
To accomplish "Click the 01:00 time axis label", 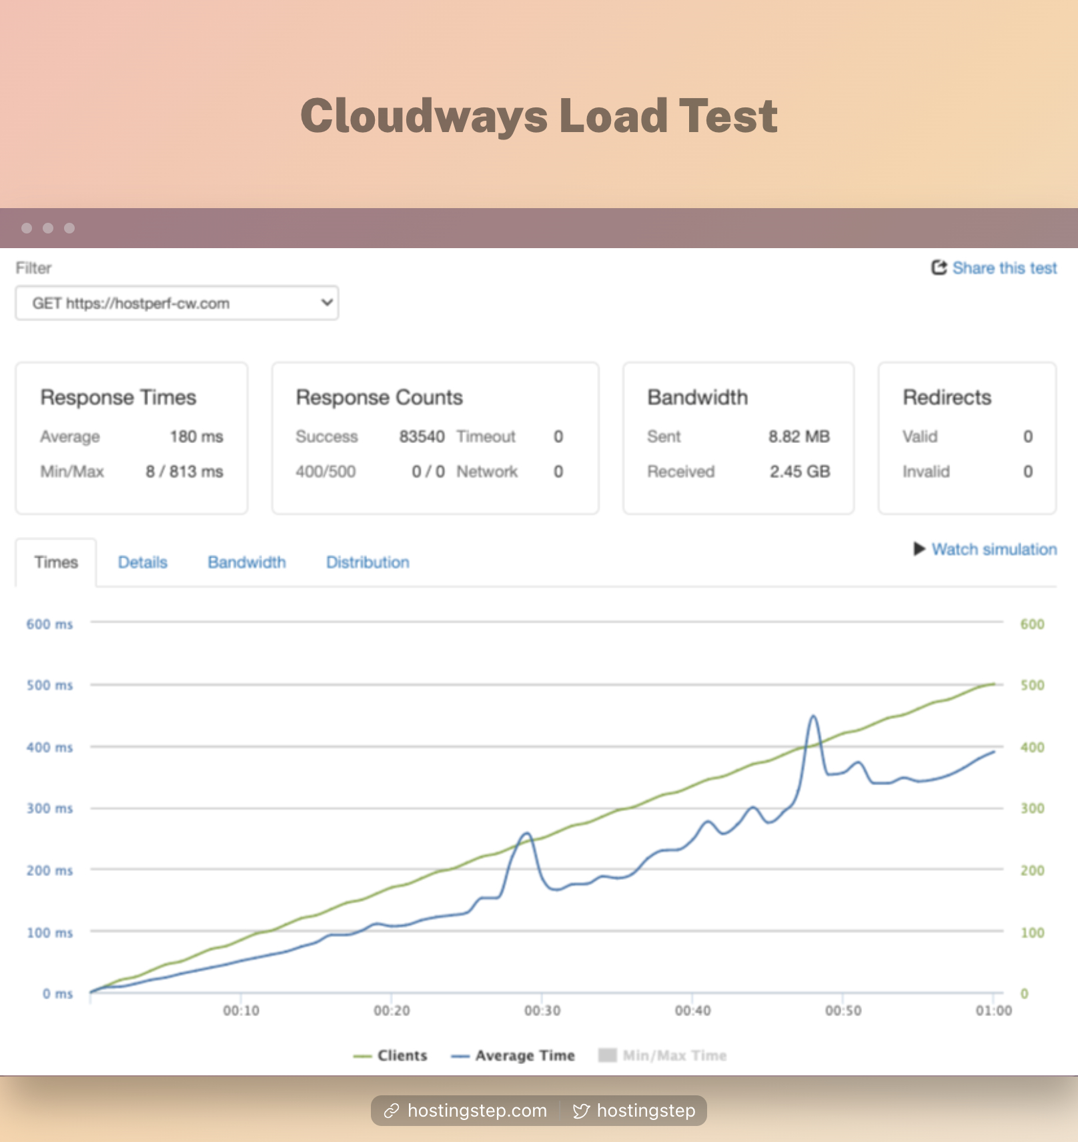I will pyautogui.click(x=994, y=1011).
